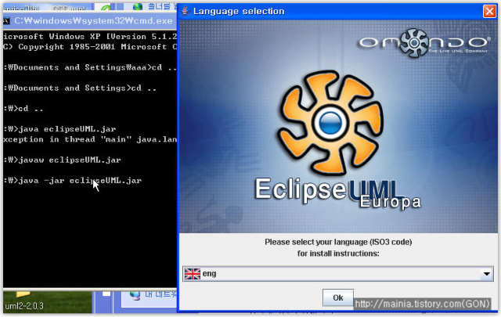Screen dimensions: 501x317
Task: Click the Ok button in Language selection
Action: click(338, 297)
